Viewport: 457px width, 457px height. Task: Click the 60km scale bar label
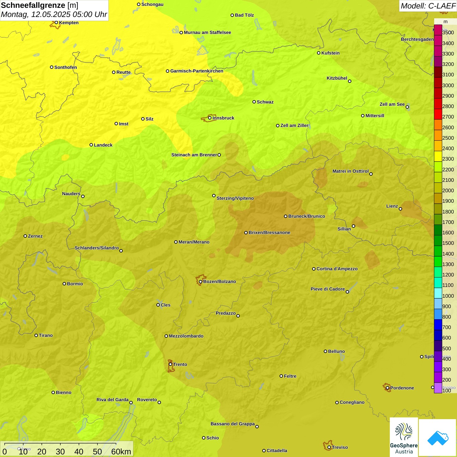point(121,452)
